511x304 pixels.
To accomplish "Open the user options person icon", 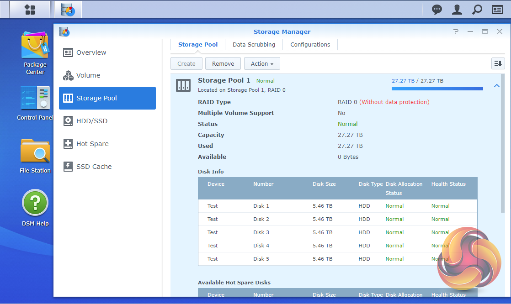I will 457,9.
